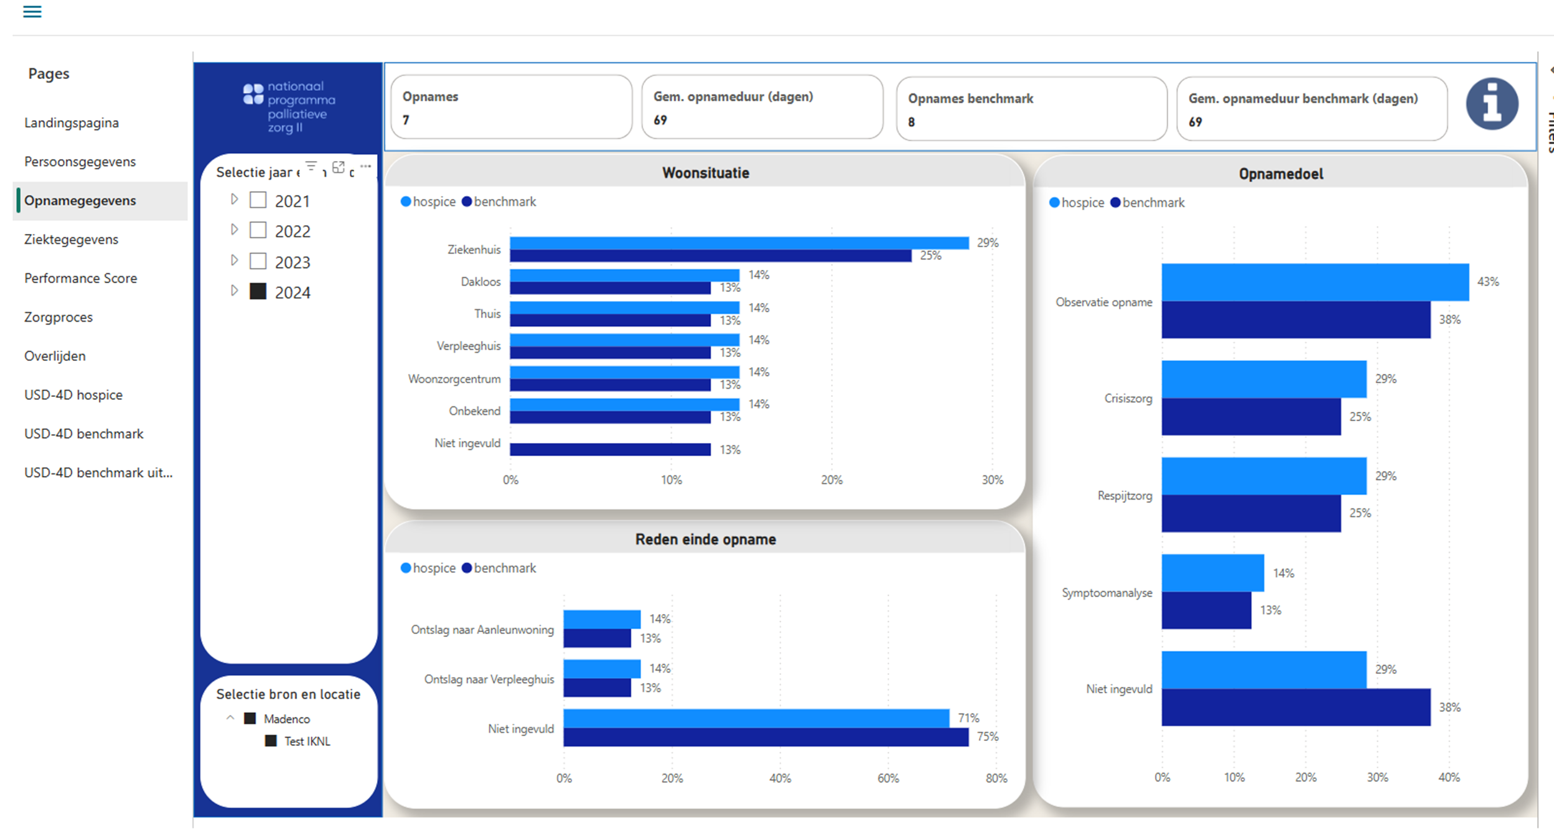
Task: Click the filter icon on year slicer
Action: [x=311, y=167]
